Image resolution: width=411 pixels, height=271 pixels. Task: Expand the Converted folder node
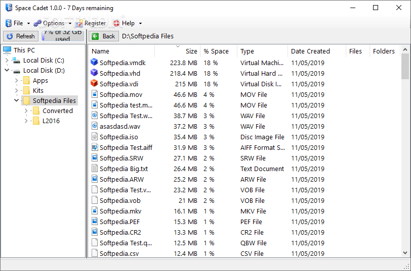[x=26, y=111]
